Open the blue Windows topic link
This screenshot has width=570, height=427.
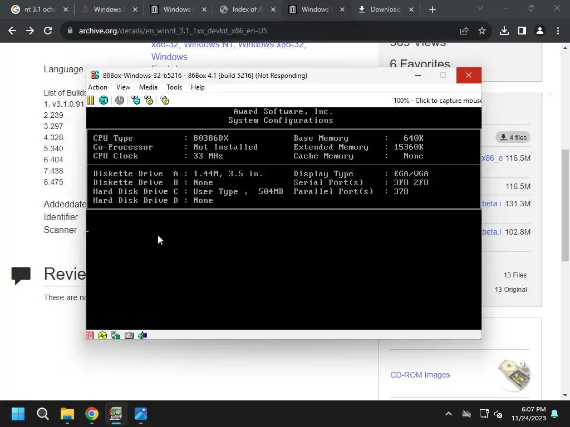[x=169, y=57]
